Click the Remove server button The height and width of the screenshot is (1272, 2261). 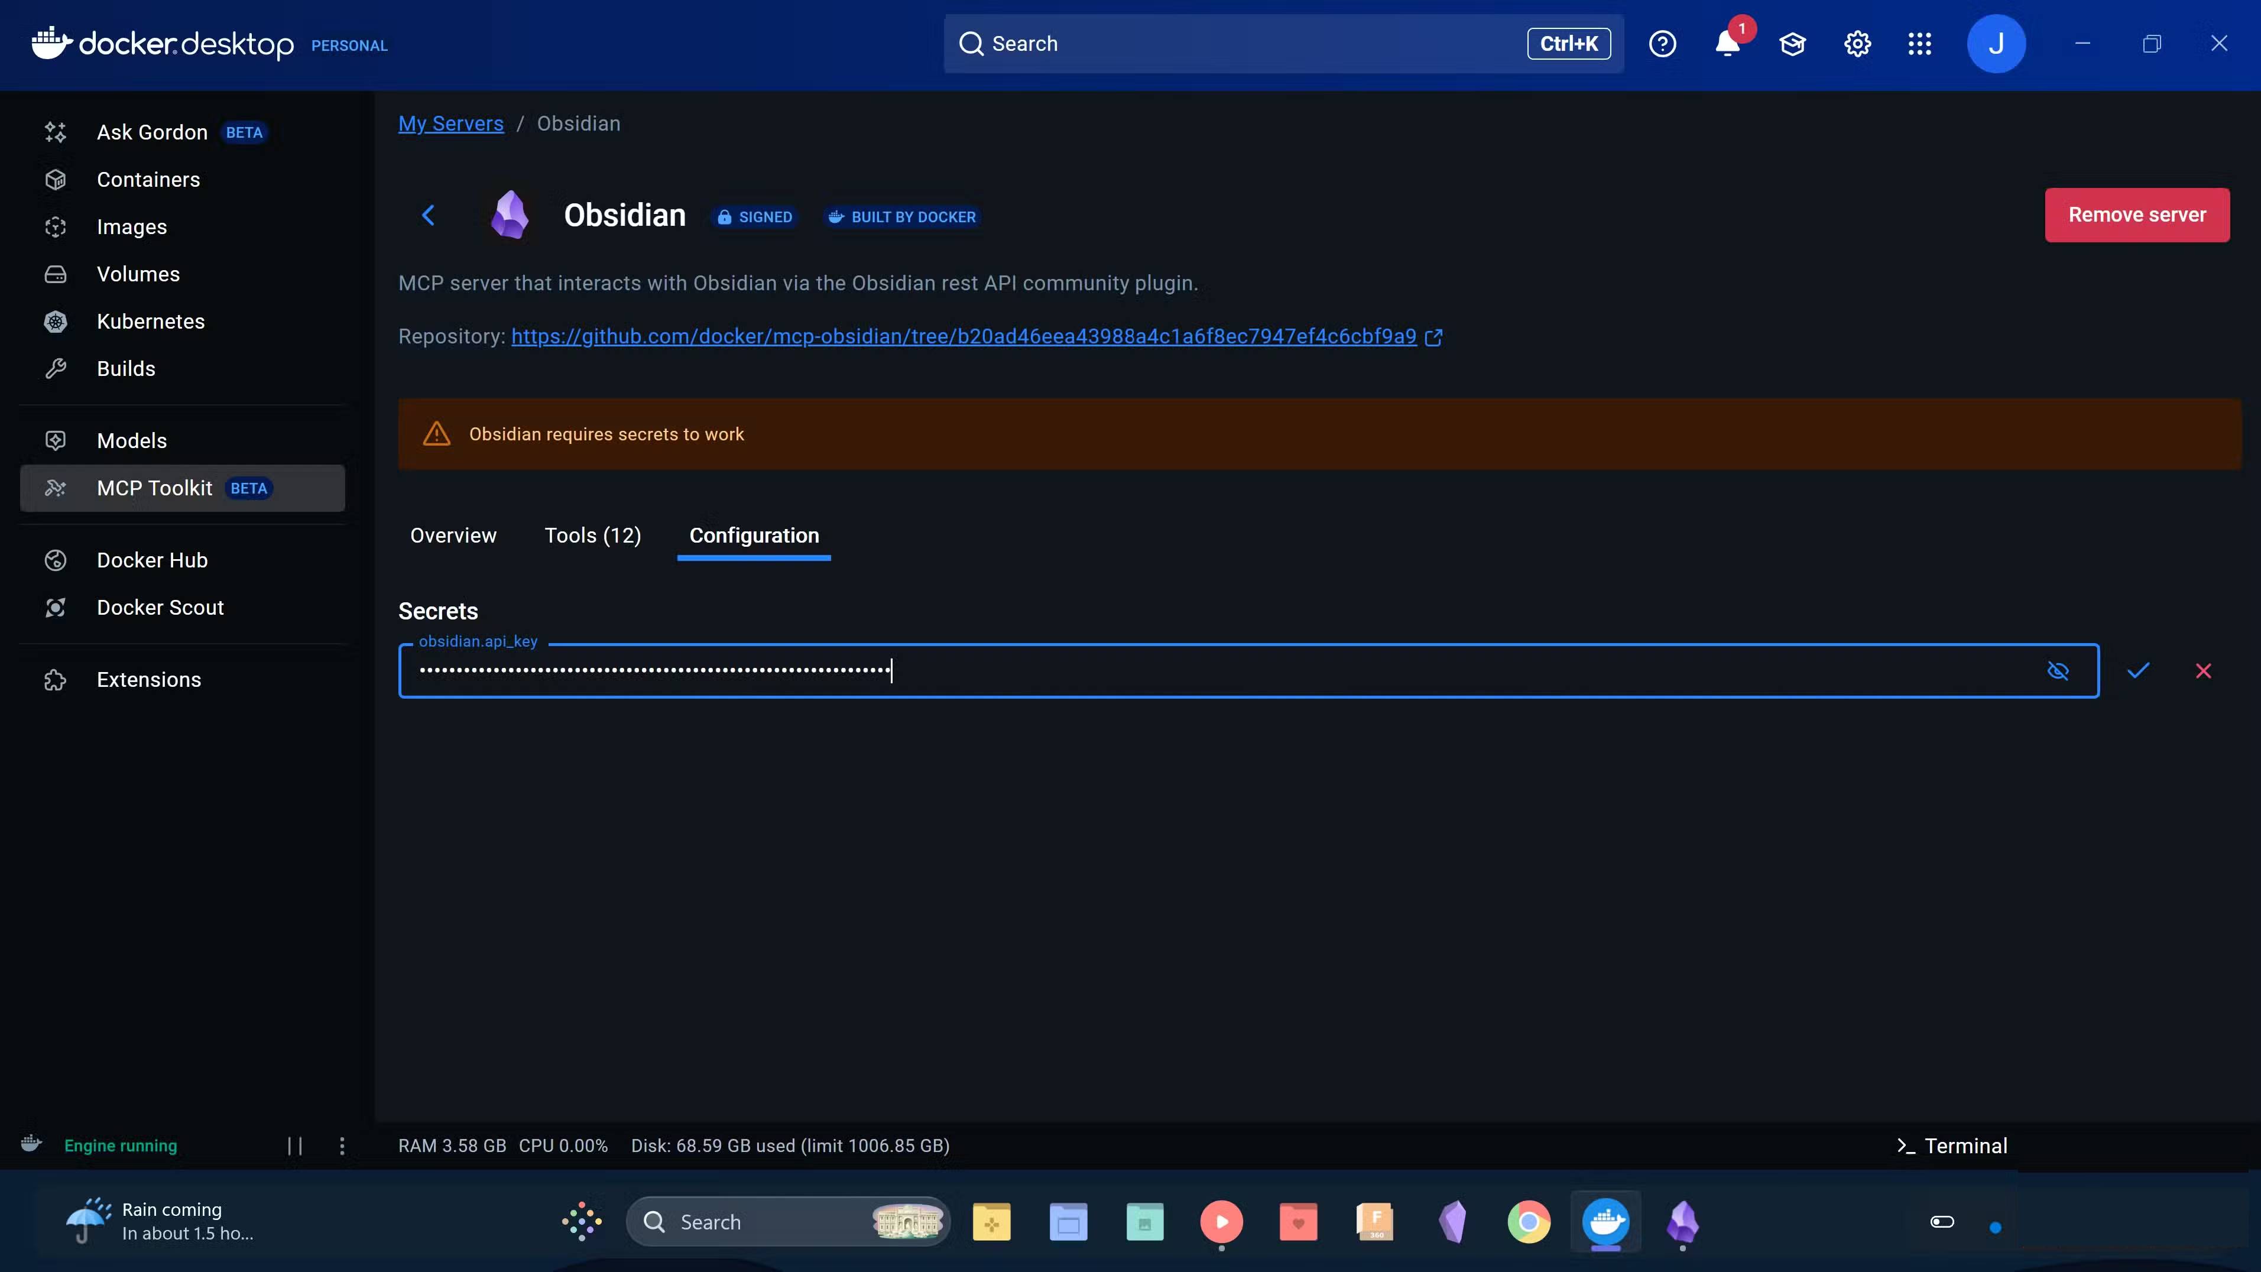click(2136, 214)
